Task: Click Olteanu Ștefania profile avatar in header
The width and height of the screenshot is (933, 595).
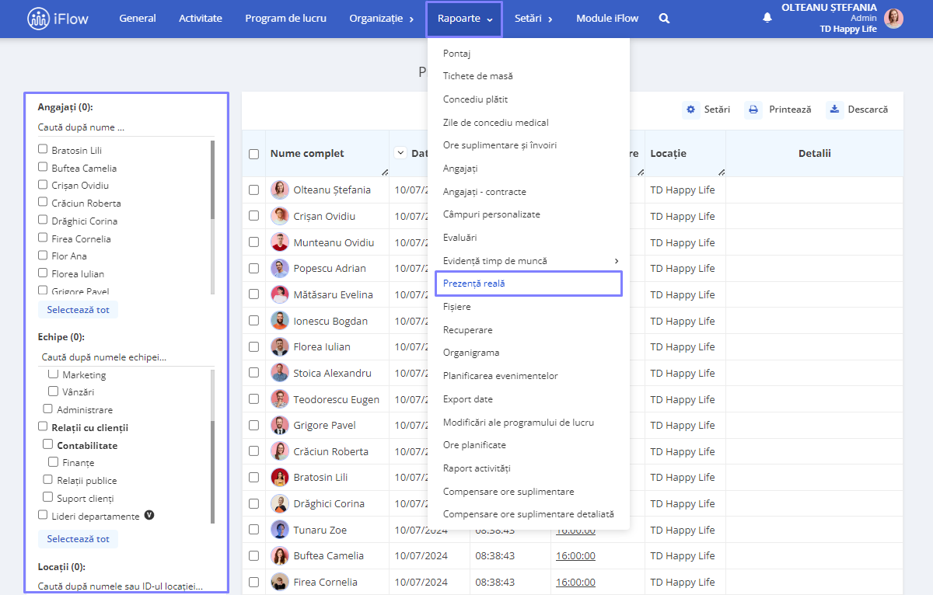Action: pos(894,19)
